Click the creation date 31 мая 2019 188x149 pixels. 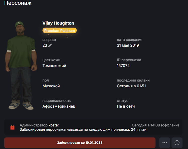128,45
